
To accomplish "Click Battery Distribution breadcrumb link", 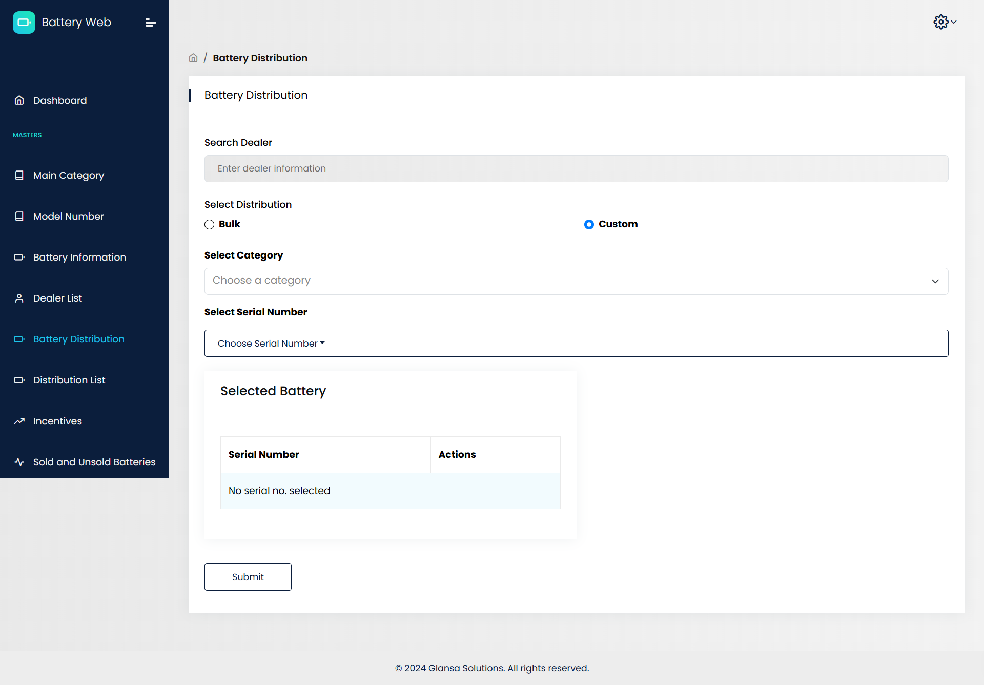I will point(260,58).
